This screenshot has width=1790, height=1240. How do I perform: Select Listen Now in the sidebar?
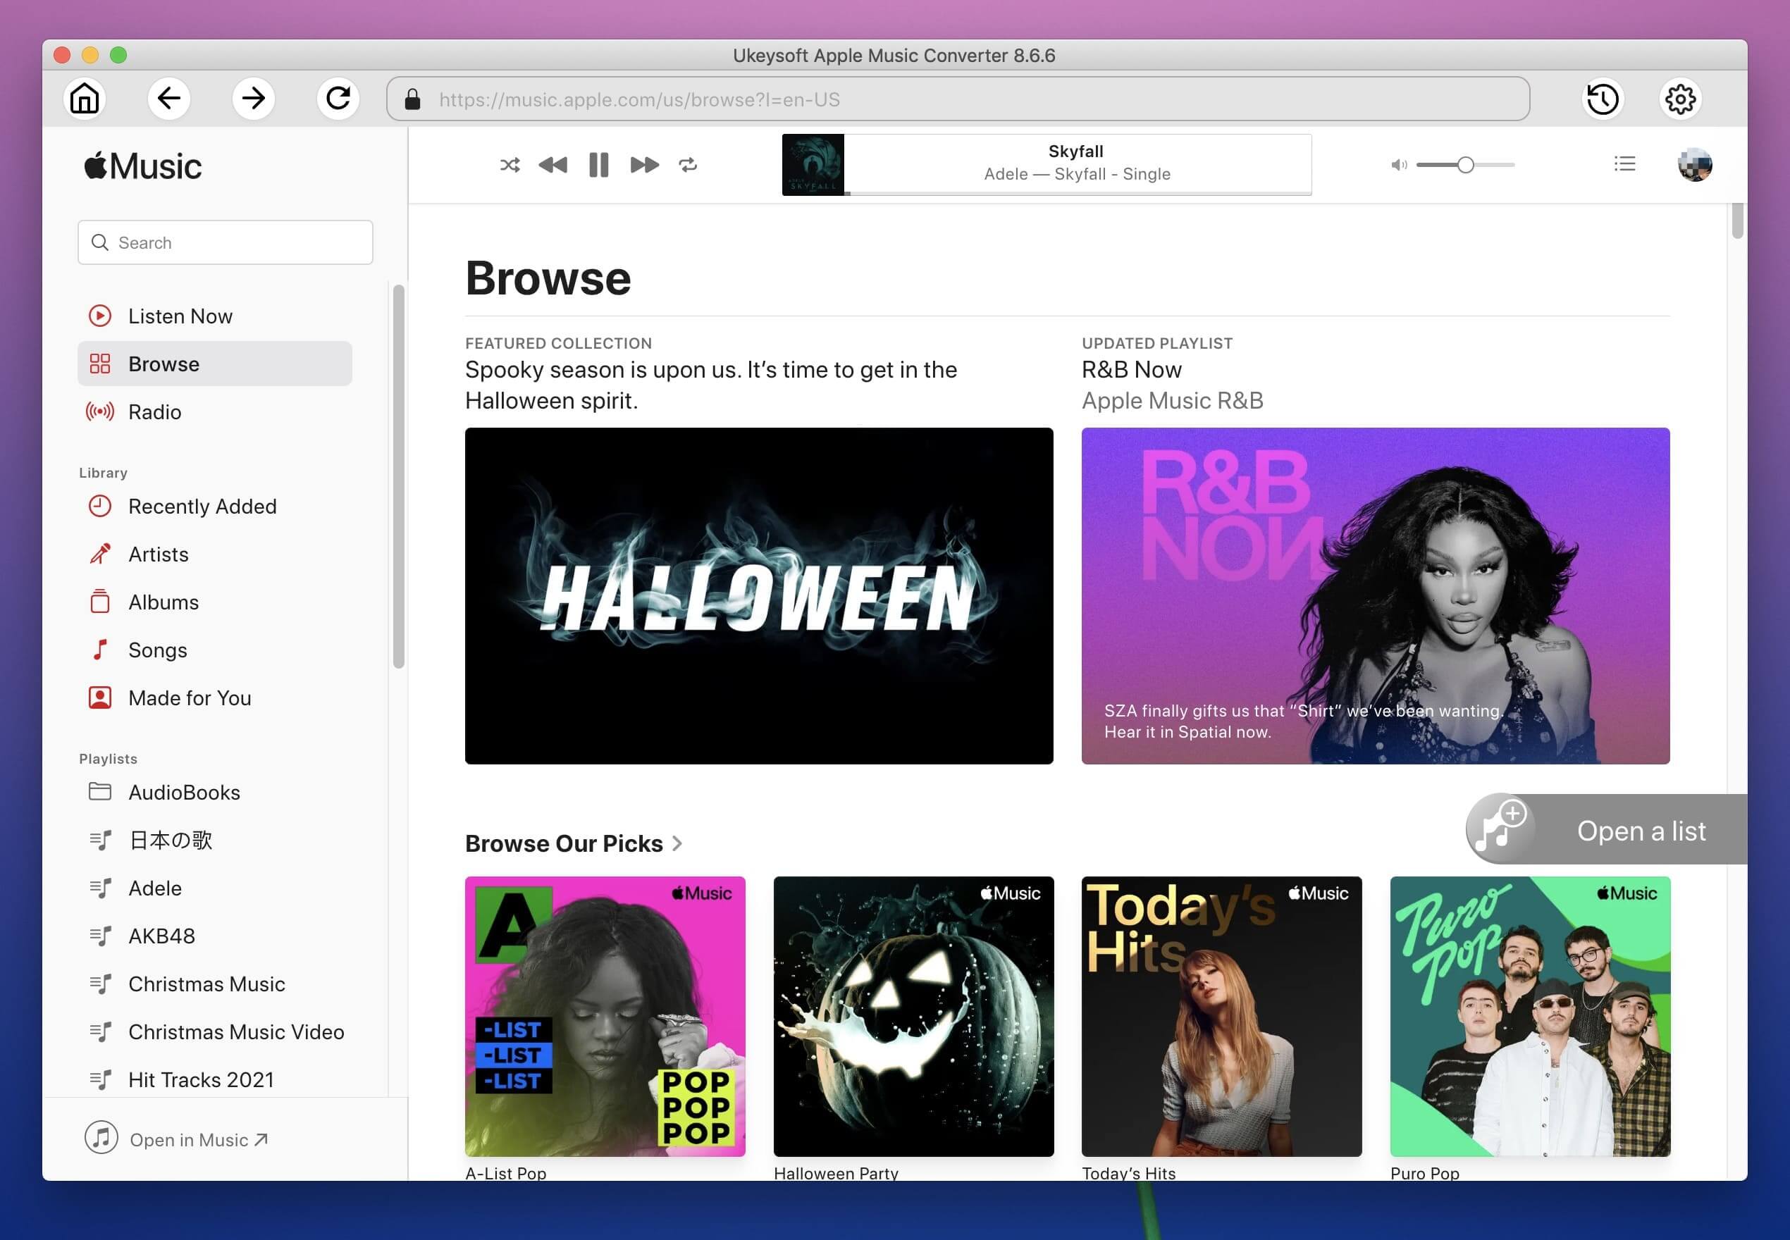pyautogui.click(x=181, y=316)
